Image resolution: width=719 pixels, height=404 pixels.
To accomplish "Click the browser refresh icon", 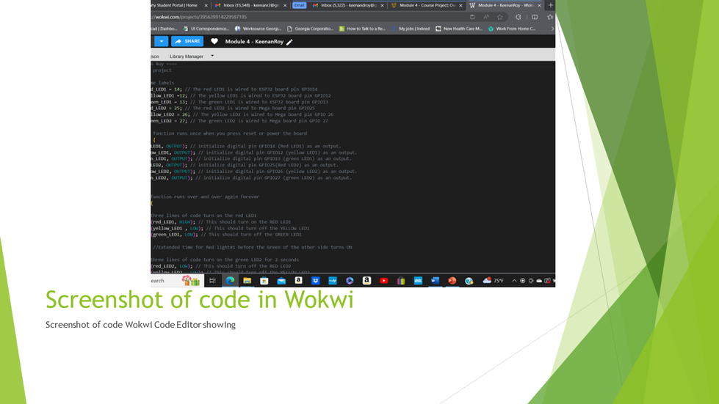I will (519, 17).
